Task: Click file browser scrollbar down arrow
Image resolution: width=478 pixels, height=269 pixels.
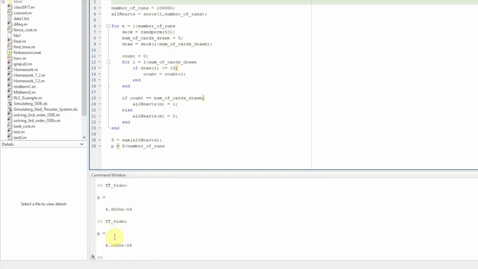Action: pyautogui.click(x=84, y=137)
